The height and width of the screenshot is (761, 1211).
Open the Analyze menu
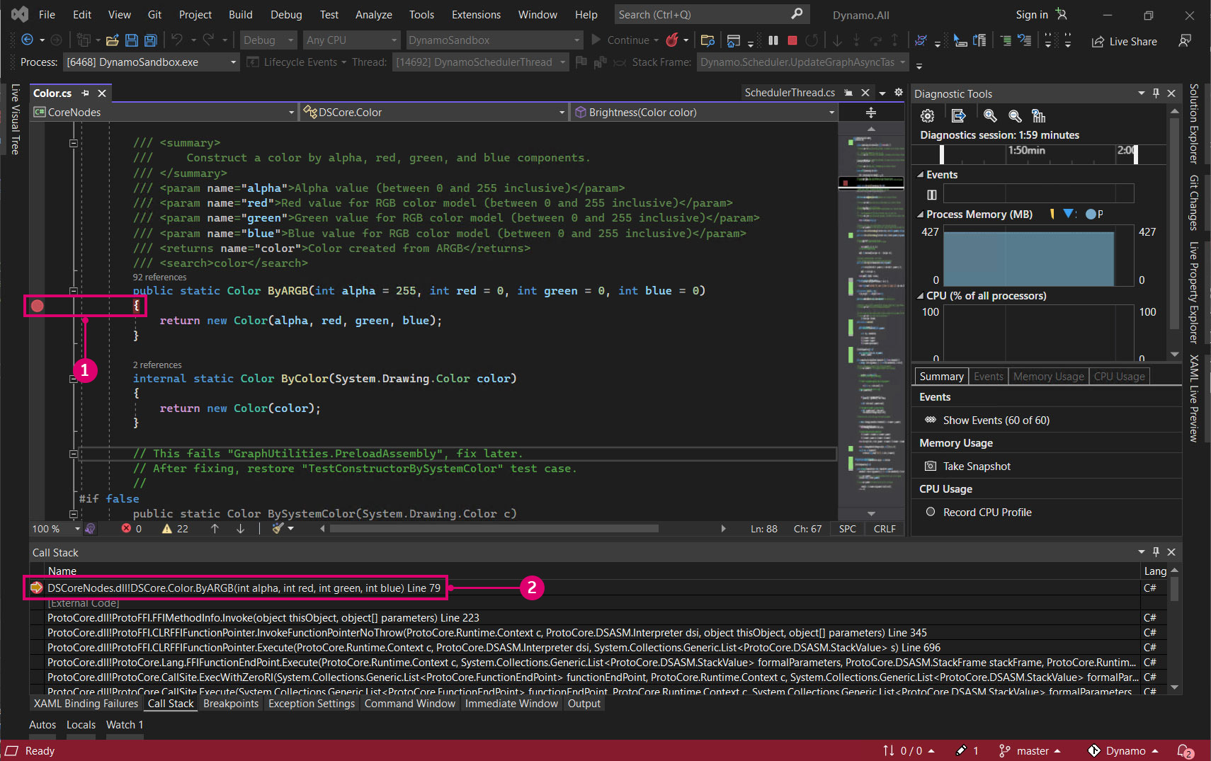[x=374, y=14]
